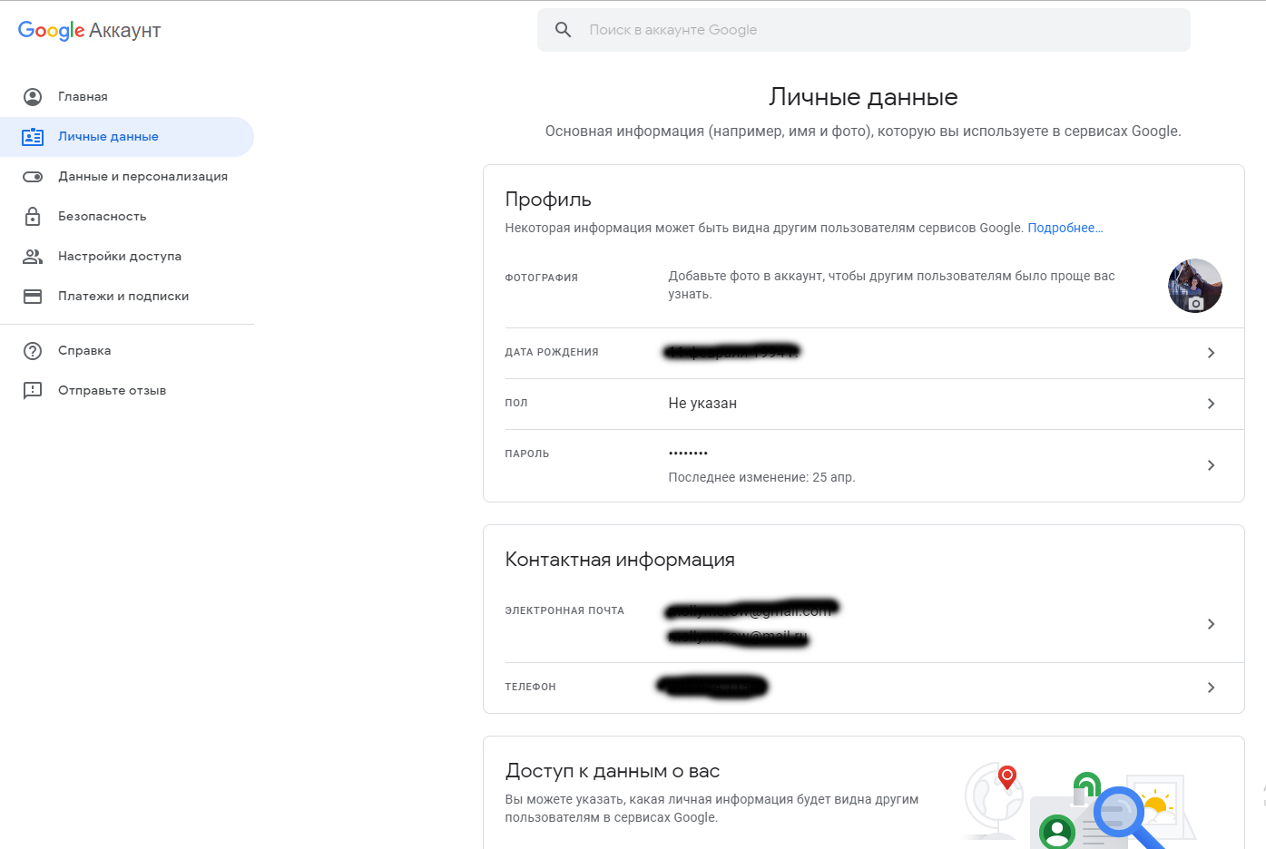
Task: Click the Личные данные page title
Action: tap(863, 97)
